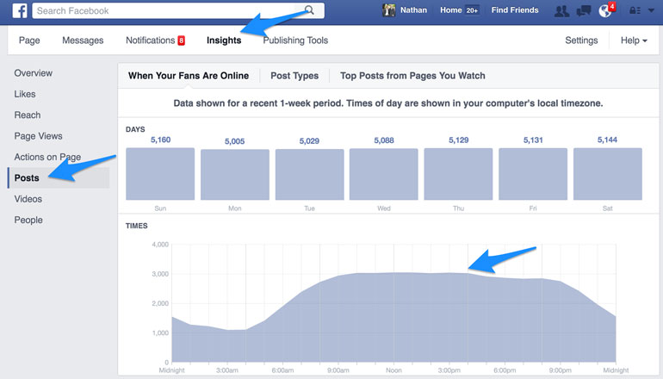Click the 3:00am time axis label
This screenshot has height=379, width=663.
(x=227, y=370)
